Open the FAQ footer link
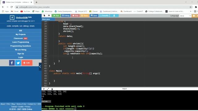Viewport: 198px width, 111px height. (x=8, y=104)
